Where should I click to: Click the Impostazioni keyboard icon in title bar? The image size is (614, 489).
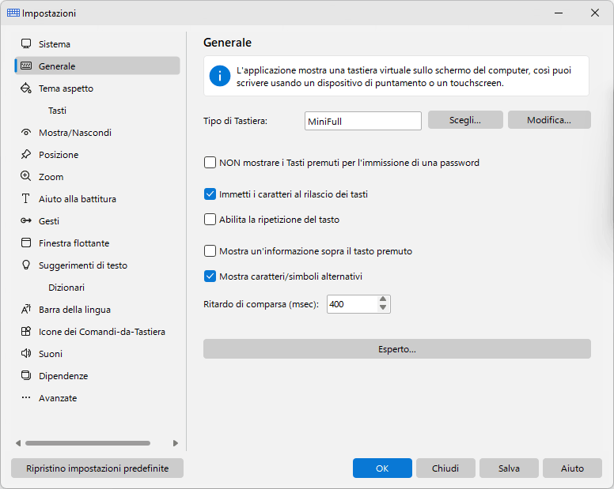click(13, 13)
